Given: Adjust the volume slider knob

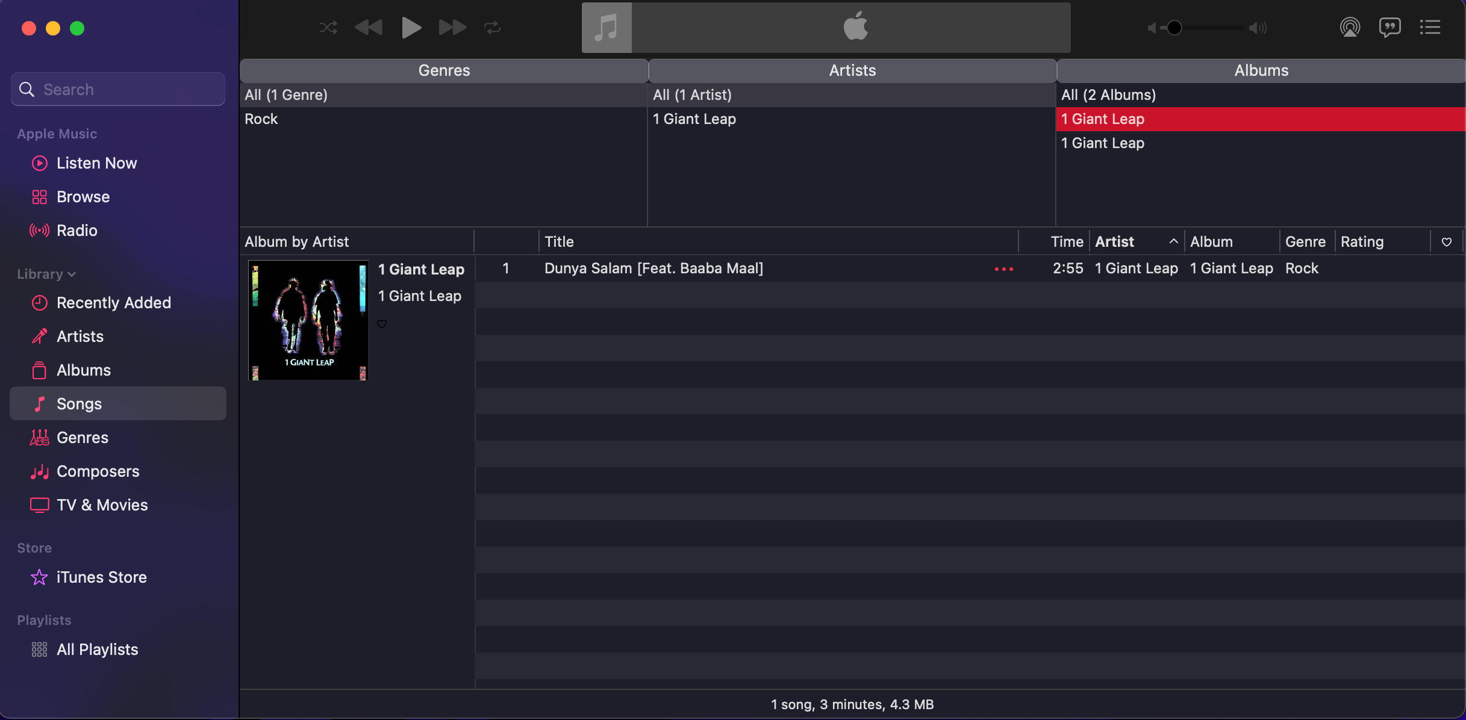Looking at the screenshot, I should pyautogui.click(x=1174, y=28).
